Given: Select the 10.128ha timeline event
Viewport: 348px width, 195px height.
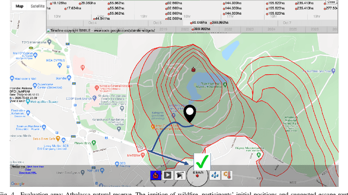Looking at the screenshot, I should [x=58, y=3].
